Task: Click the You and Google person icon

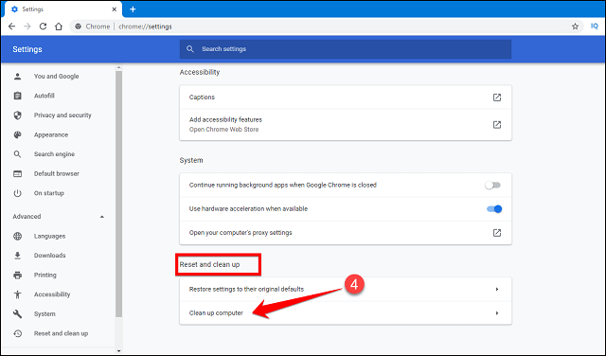Action: [17, 76]
